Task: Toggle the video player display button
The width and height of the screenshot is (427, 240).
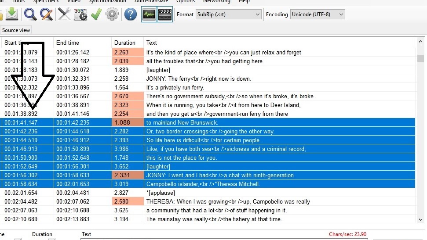Action: pos(165,14)
